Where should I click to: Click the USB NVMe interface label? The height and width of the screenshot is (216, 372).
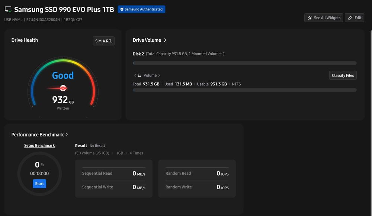coord(13,20)
